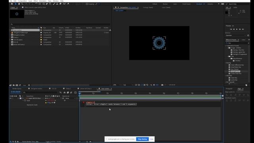Collapse the Scale property twirl arrow
The image size is (254, 143).
23,100
